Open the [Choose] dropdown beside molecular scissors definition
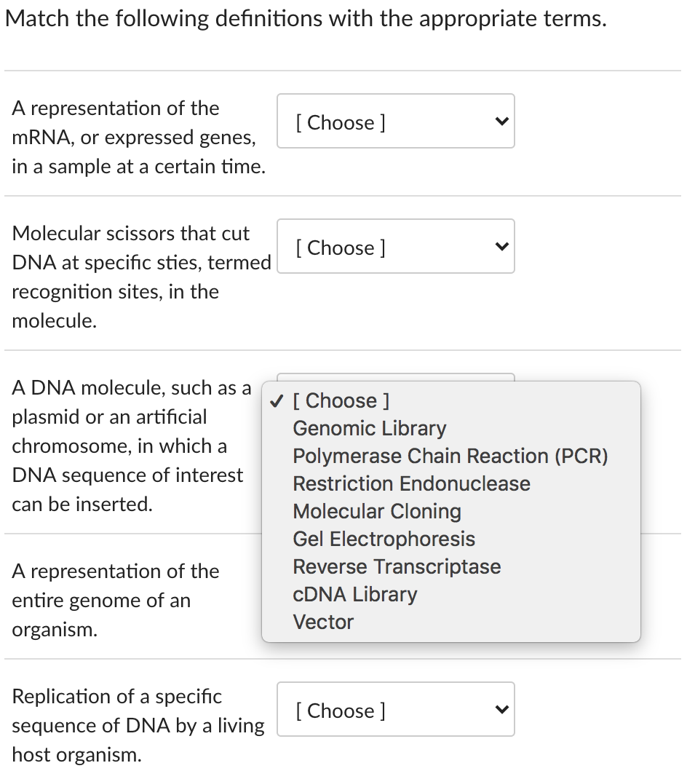The width and height of the screenshot is (687, 779). click(x=395, y=246)
